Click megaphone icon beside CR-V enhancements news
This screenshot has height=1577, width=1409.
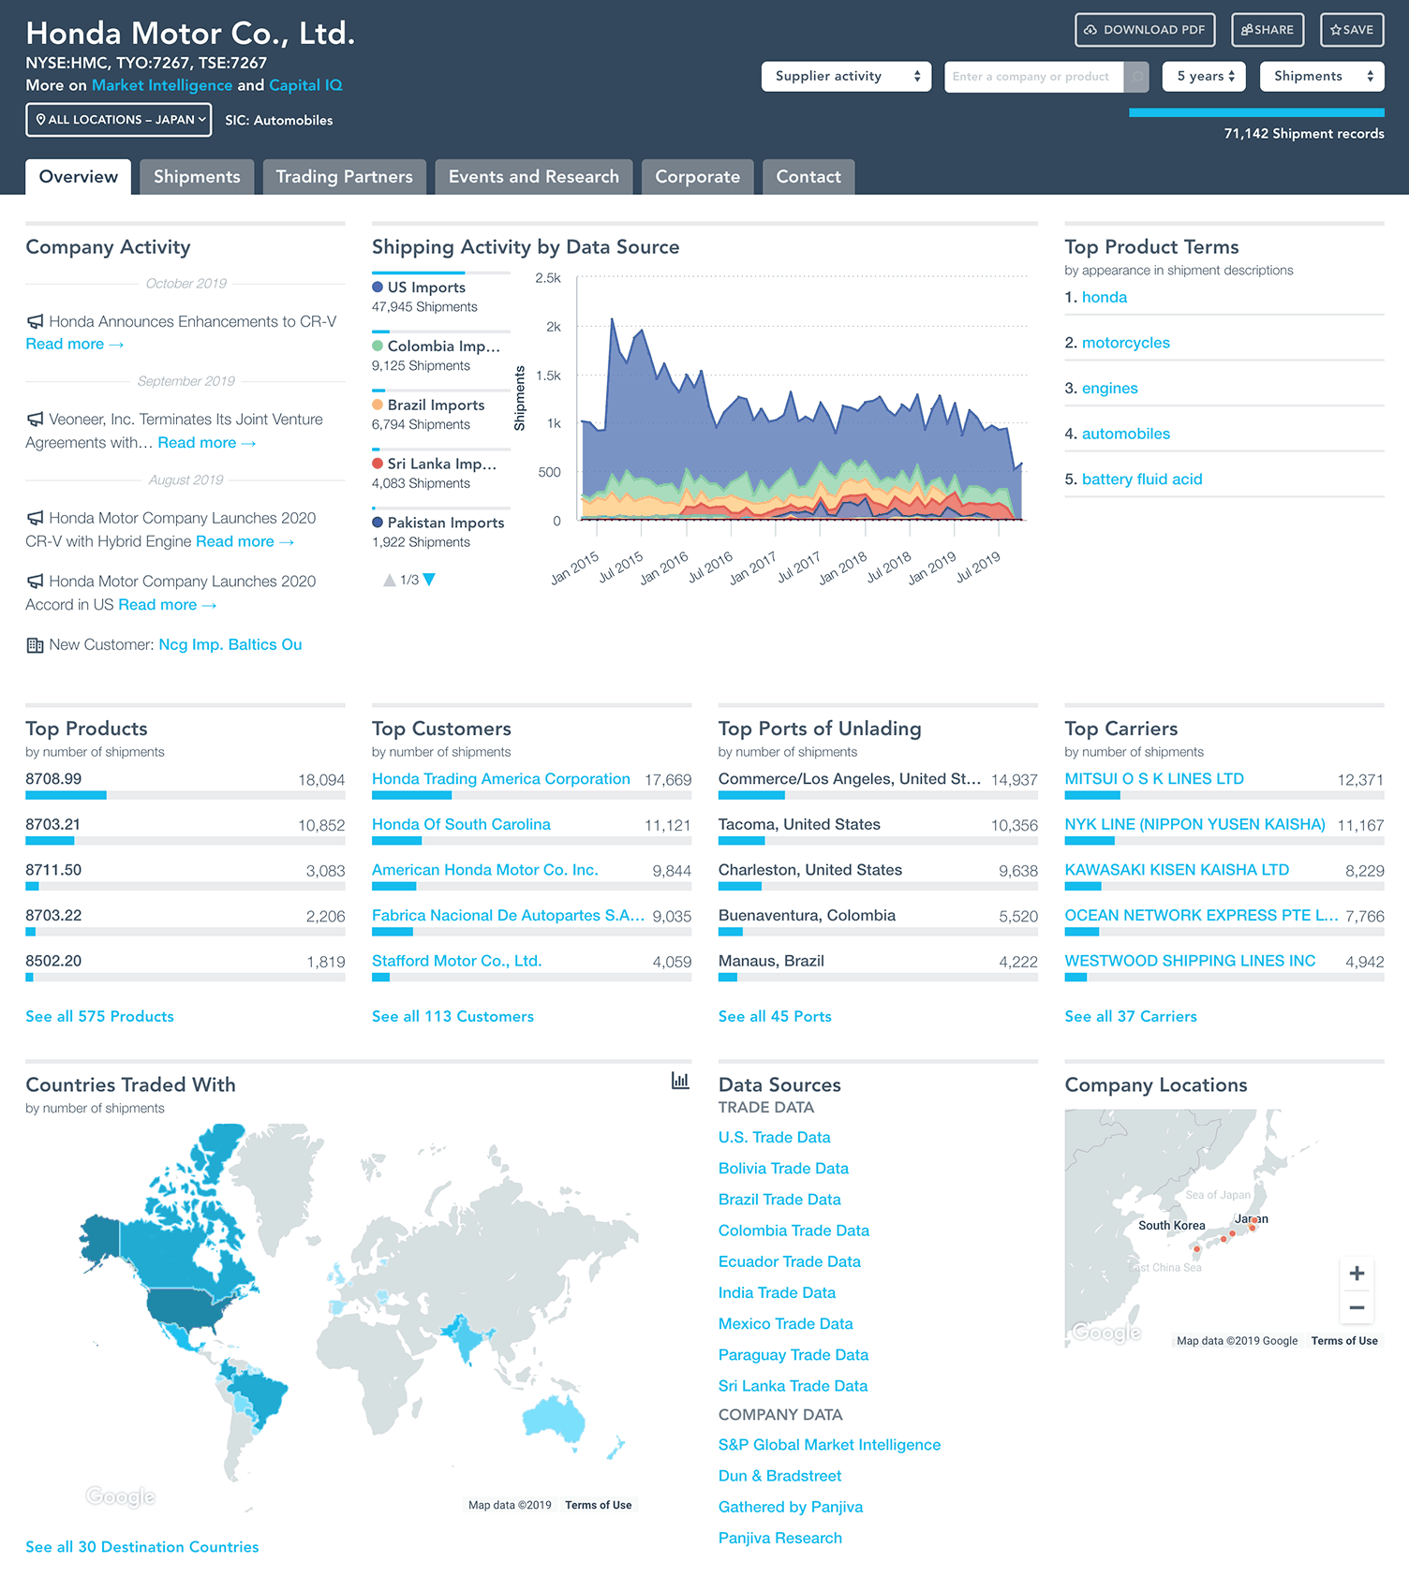36,322
